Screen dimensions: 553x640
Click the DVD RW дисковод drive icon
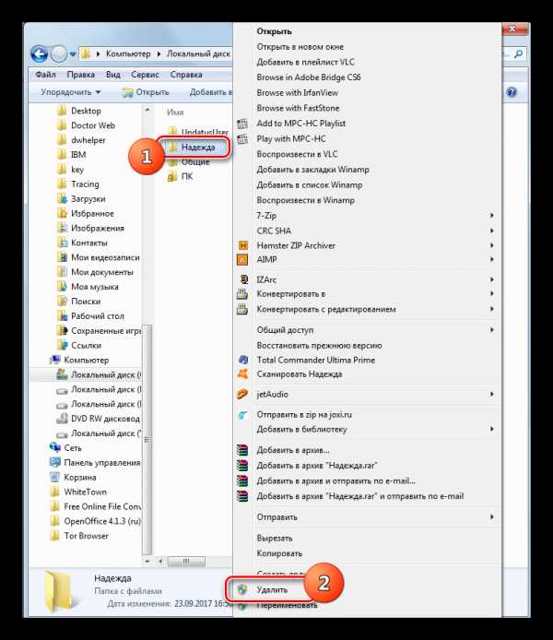pyautogui.click(x=62, y=419)
